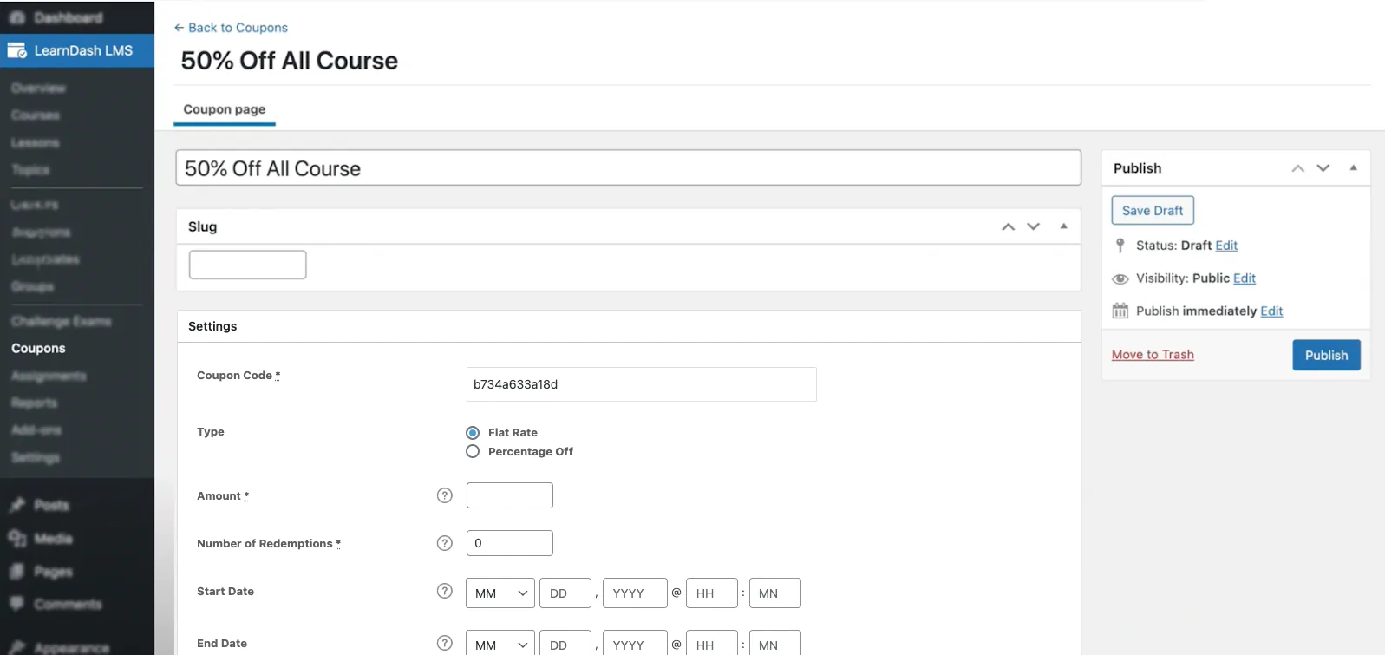
Task: Switch to the Coupon page tab
Action: pyautogui.click(x=225, y=109)
